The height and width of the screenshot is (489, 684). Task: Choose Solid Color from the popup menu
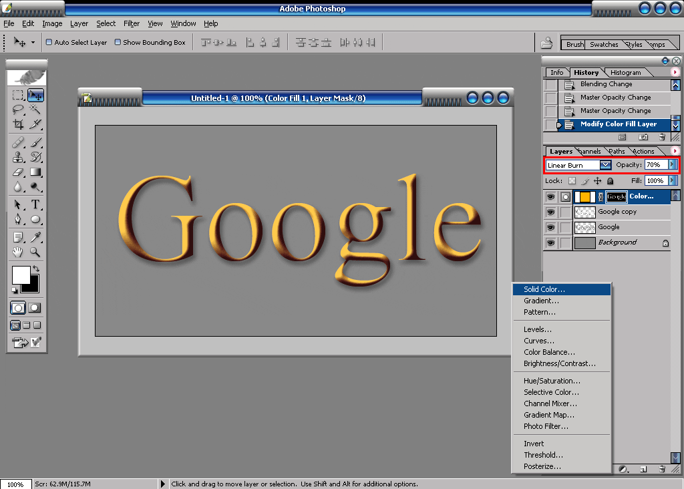point(561,289)
